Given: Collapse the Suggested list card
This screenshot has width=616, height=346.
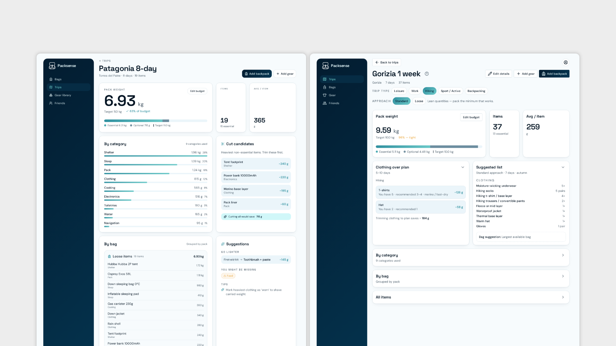Looking at the screenshot, I should coord(563,167).
